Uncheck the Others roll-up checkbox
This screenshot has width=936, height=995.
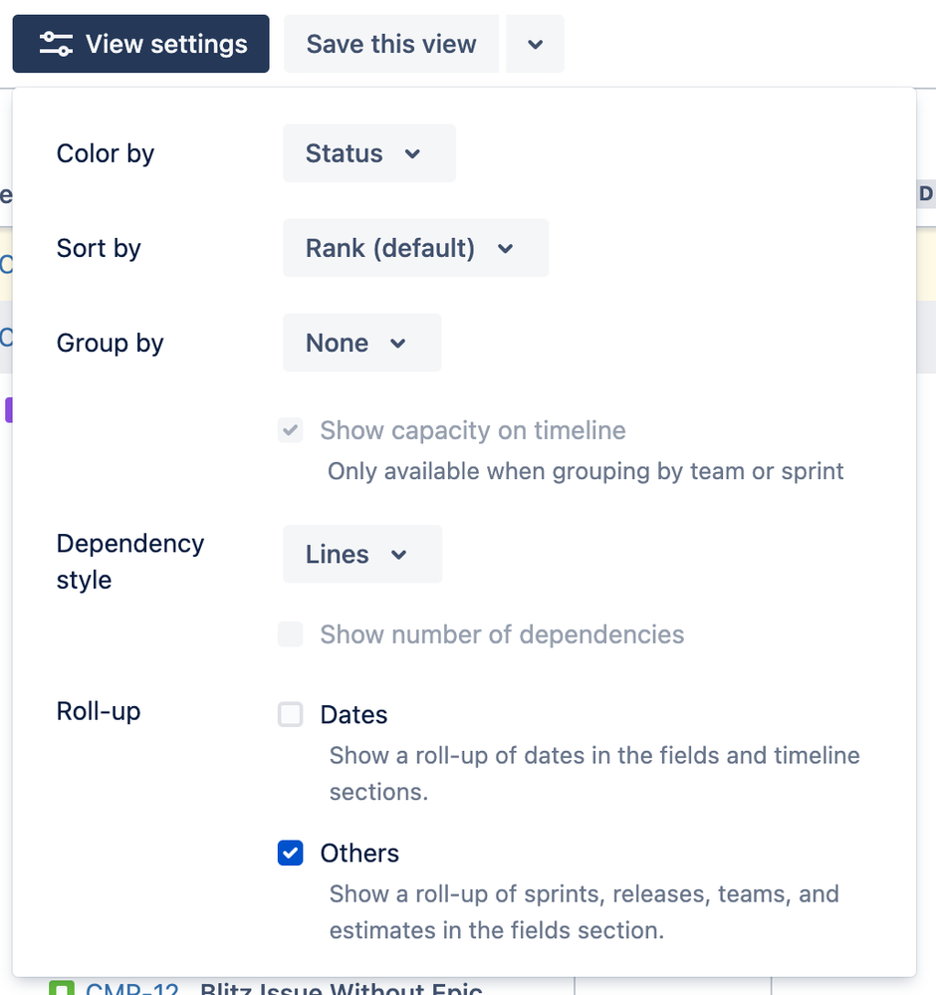[290, 853]
